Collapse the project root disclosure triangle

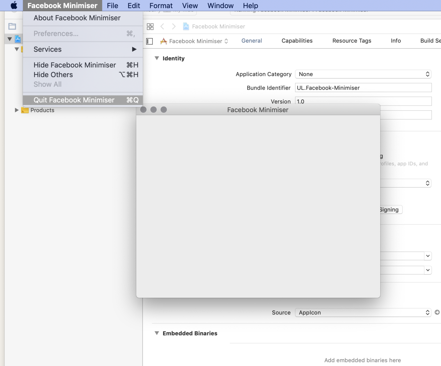9,39
